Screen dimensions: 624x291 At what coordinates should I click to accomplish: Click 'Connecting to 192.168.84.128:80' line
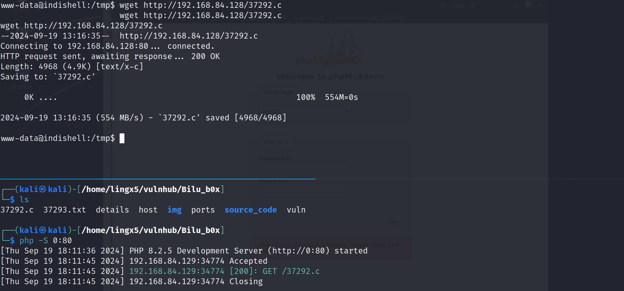74,46
